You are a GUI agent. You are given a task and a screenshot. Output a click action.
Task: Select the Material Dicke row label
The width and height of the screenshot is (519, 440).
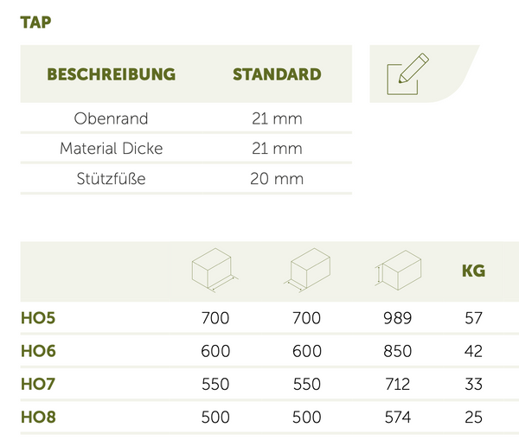pyautogui.click(x=112, y=149)
